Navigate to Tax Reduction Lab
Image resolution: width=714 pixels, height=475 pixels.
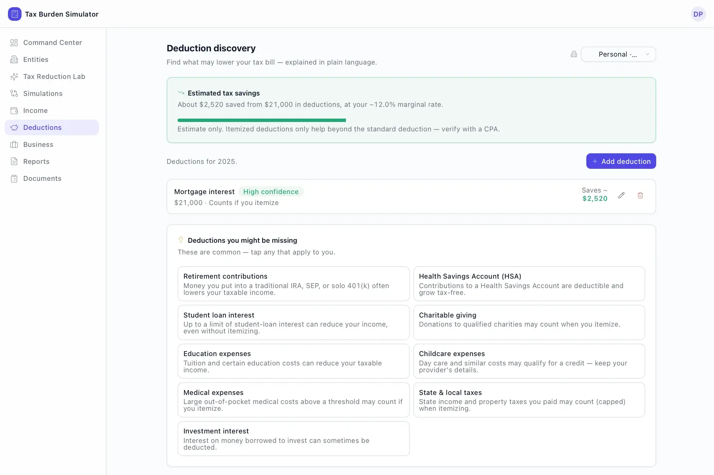pos(52,77)
